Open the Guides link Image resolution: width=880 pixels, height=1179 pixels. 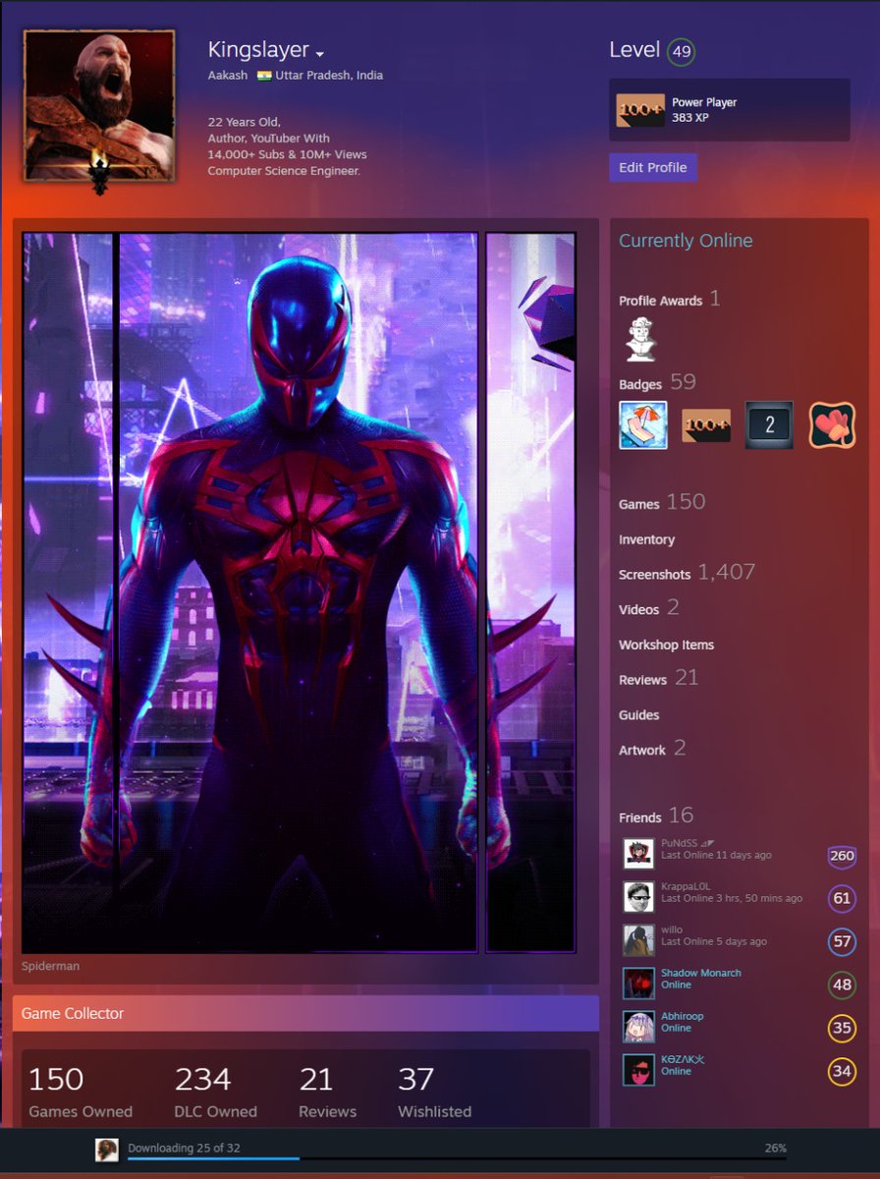pos(639,714)
